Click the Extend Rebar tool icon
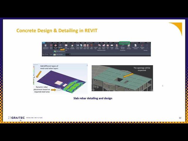The width and height of the screenshot is (188, 141). tap(104, 46)
